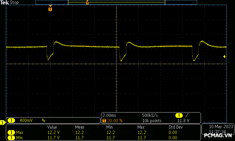Click the trigger source channel 1 badge
Viewport: 235px width, 141px height.
coord(179,115)
